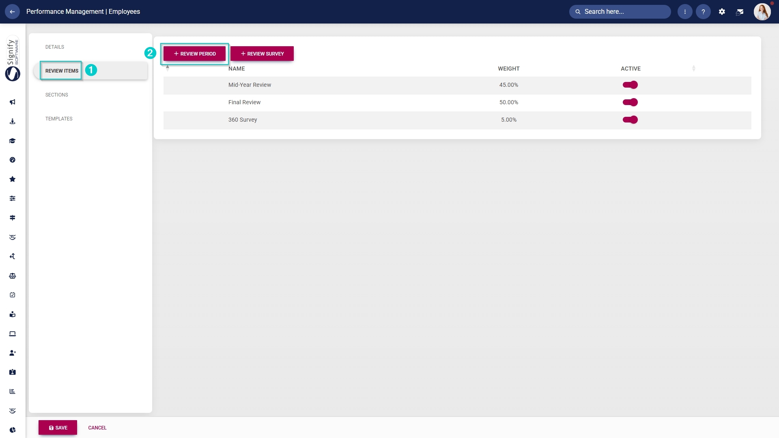
Task: Click the Active column header
Action: point(631,69)
